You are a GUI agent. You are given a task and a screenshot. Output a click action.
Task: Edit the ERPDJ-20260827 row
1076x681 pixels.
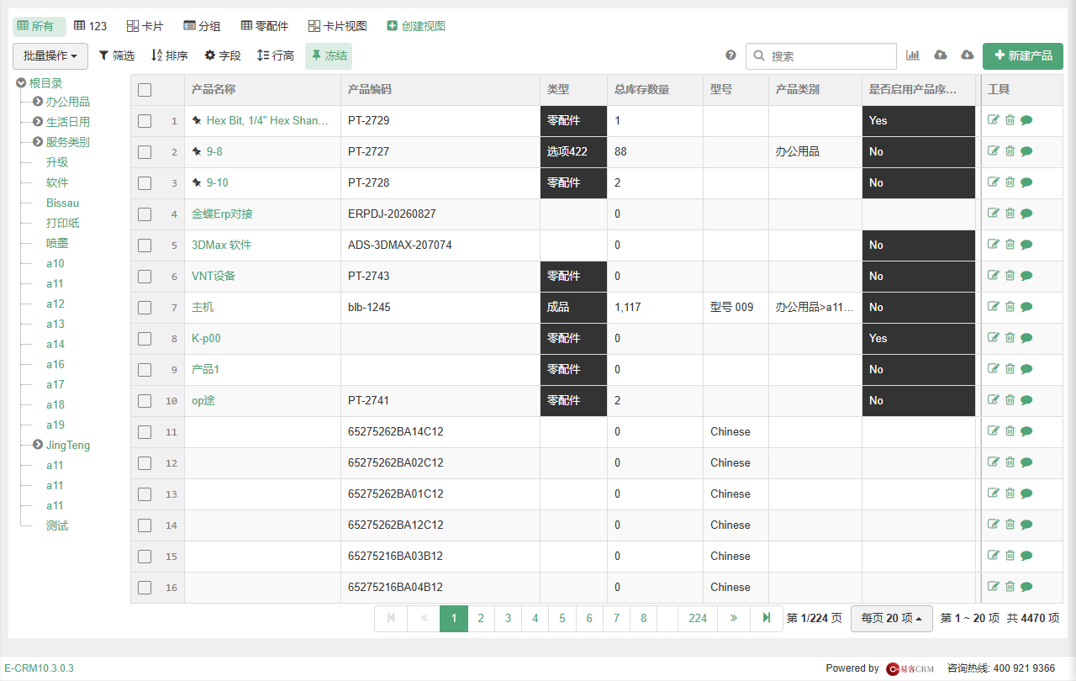[994, 214]
